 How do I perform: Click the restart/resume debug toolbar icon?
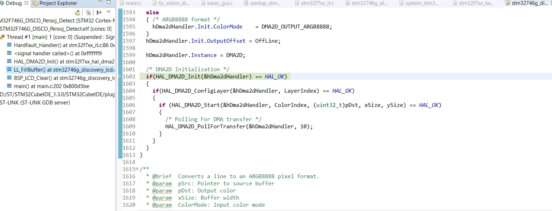[x=77, y=12]
